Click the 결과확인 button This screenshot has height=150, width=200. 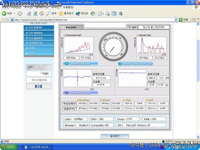(x=115, y=136)
